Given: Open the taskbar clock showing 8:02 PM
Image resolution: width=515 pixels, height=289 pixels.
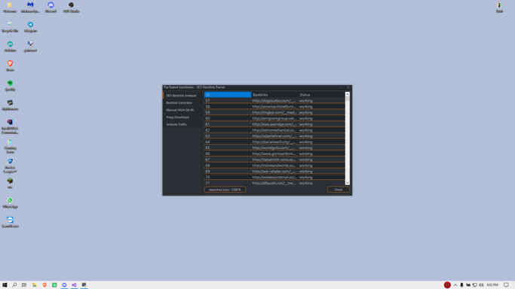Looking at the screenshot, I should tap(492, 285).
